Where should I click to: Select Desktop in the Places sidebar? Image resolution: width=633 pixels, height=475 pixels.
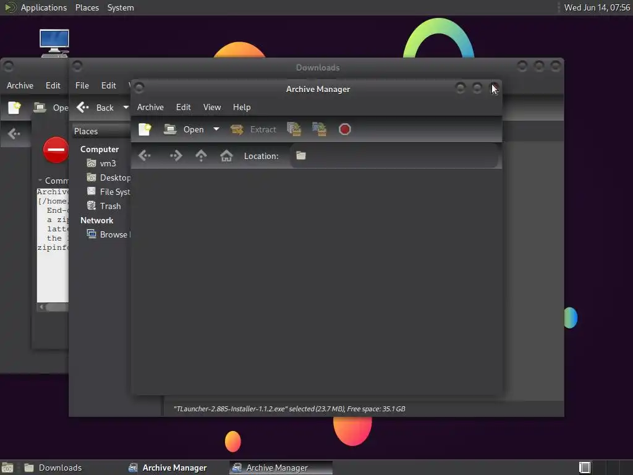109,178
